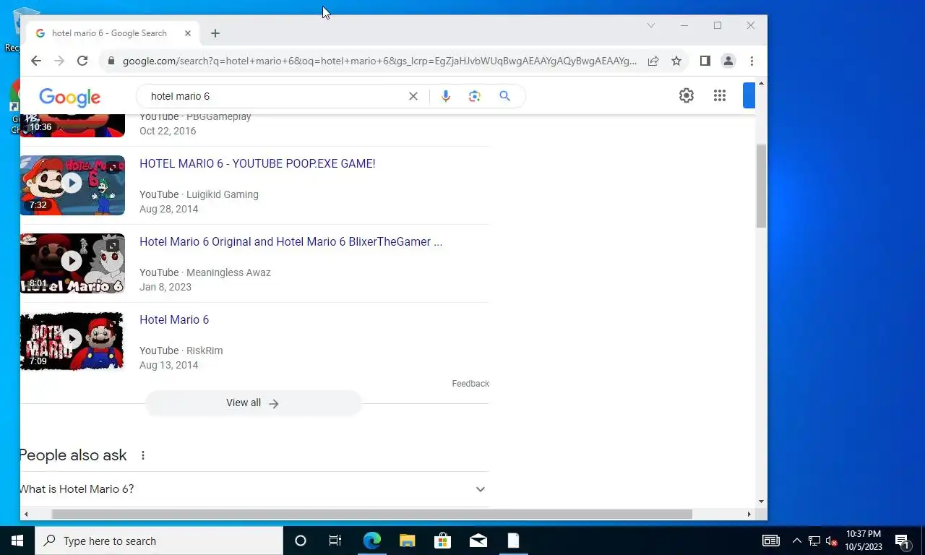Launch Microsoft Edge from taskbar
The image size is (925, 555).
(x=372, y=541)
